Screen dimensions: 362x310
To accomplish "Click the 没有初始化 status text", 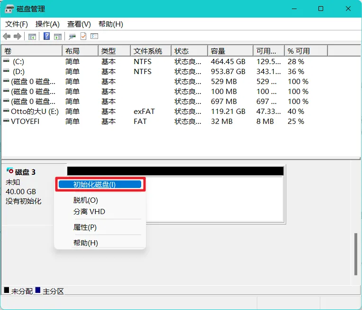I will [x=24, y=201].
